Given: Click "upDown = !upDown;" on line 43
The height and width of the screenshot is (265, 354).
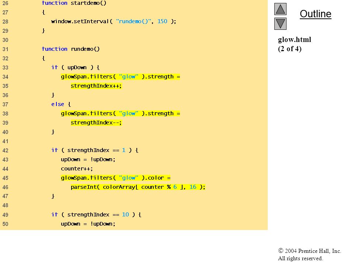Looking at the screenshot, I should pos(88,159).
